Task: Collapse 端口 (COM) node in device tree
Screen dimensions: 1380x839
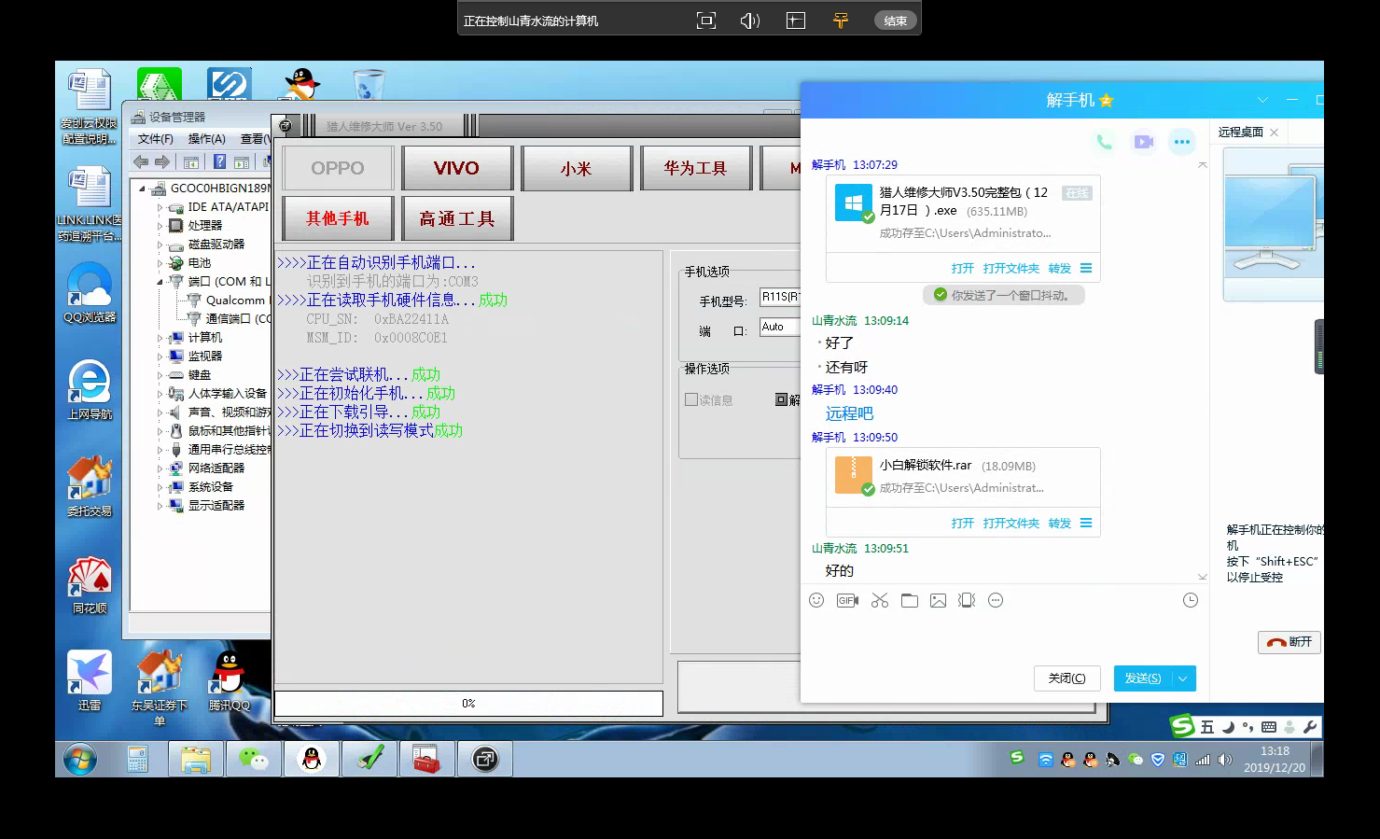Action: 160,282
